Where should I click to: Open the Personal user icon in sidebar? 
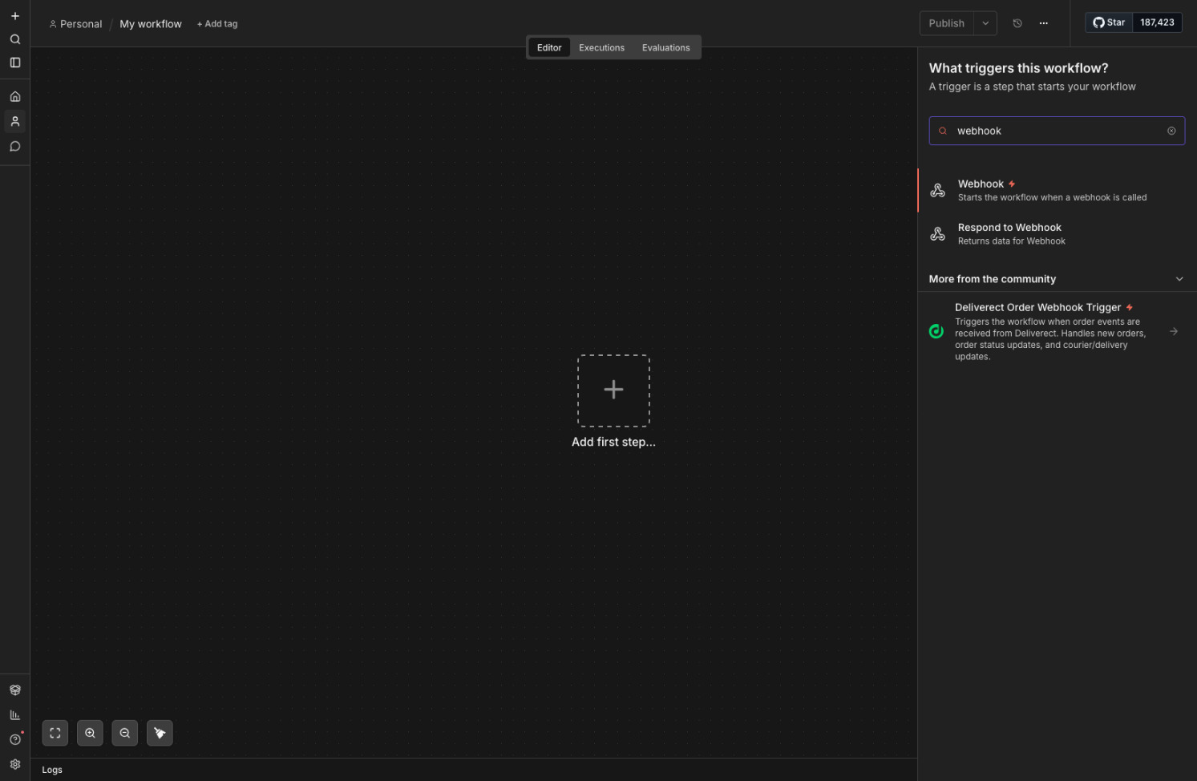tap(14, 121)
